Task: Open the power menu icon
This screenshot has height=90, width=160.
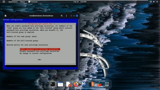Action: click(x=157, y=2)
